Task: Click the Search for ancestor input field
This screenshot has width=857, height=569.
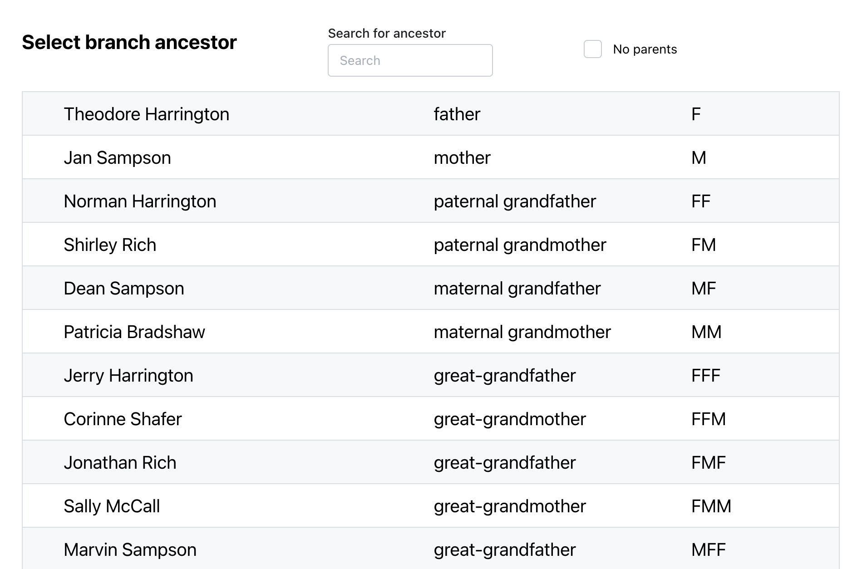Action: 410,60
